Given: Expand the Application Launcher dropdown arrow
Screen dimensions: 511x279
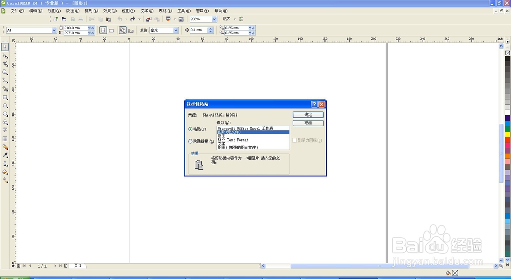Looking at the screenshot, I should click(175, 19).
